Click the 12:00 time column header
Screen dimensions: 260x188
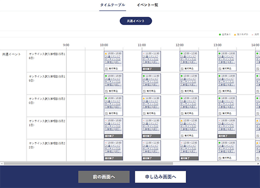click(x=179, y=45)
